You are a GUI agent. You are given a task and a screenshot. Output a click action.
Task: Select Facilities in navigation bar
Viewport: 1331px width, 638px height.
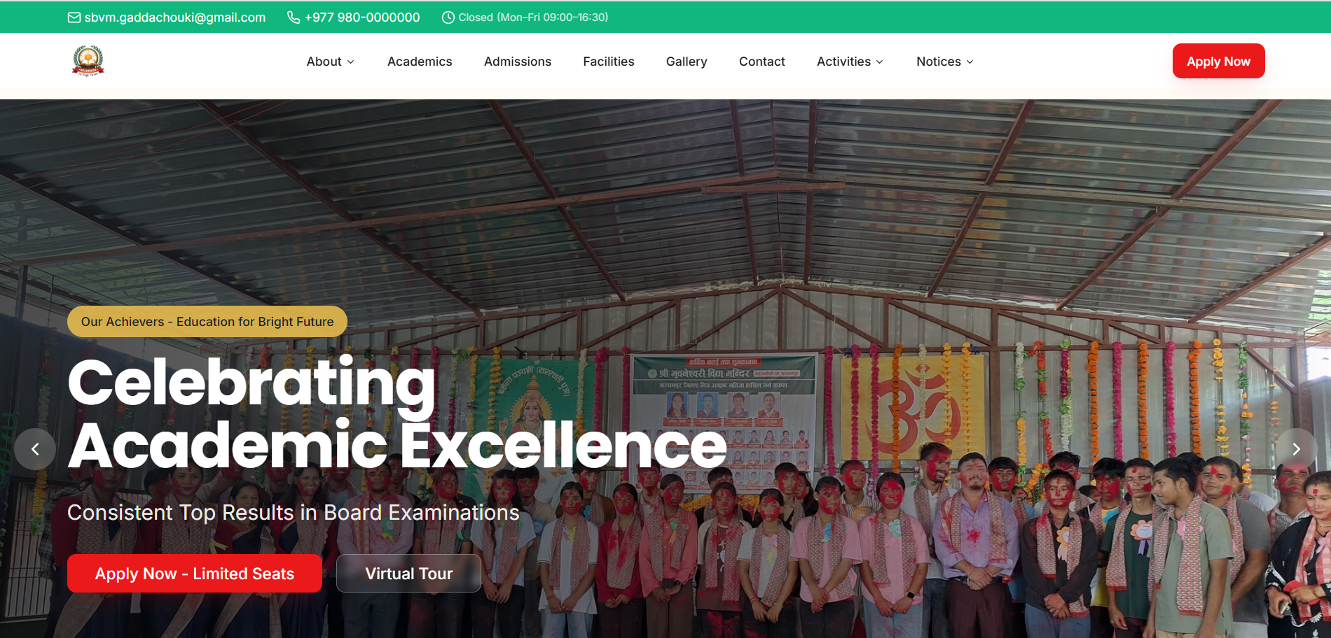(609, 62)
